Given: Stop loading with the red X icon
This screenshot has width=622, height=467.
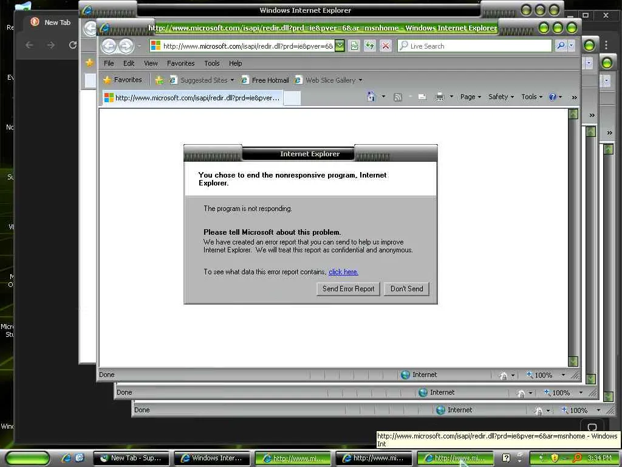Looking at the screenshot, I should click(x=385, y=46).
